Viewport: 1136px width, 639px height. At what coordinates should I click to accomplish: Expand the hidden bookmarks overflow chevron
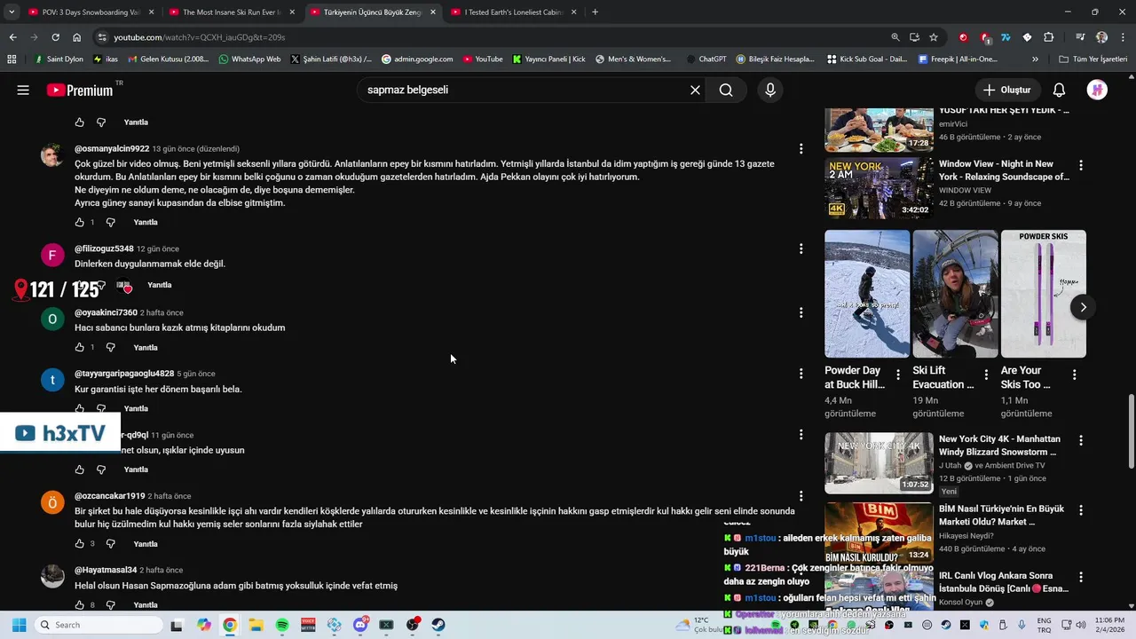click(1035, 59)
